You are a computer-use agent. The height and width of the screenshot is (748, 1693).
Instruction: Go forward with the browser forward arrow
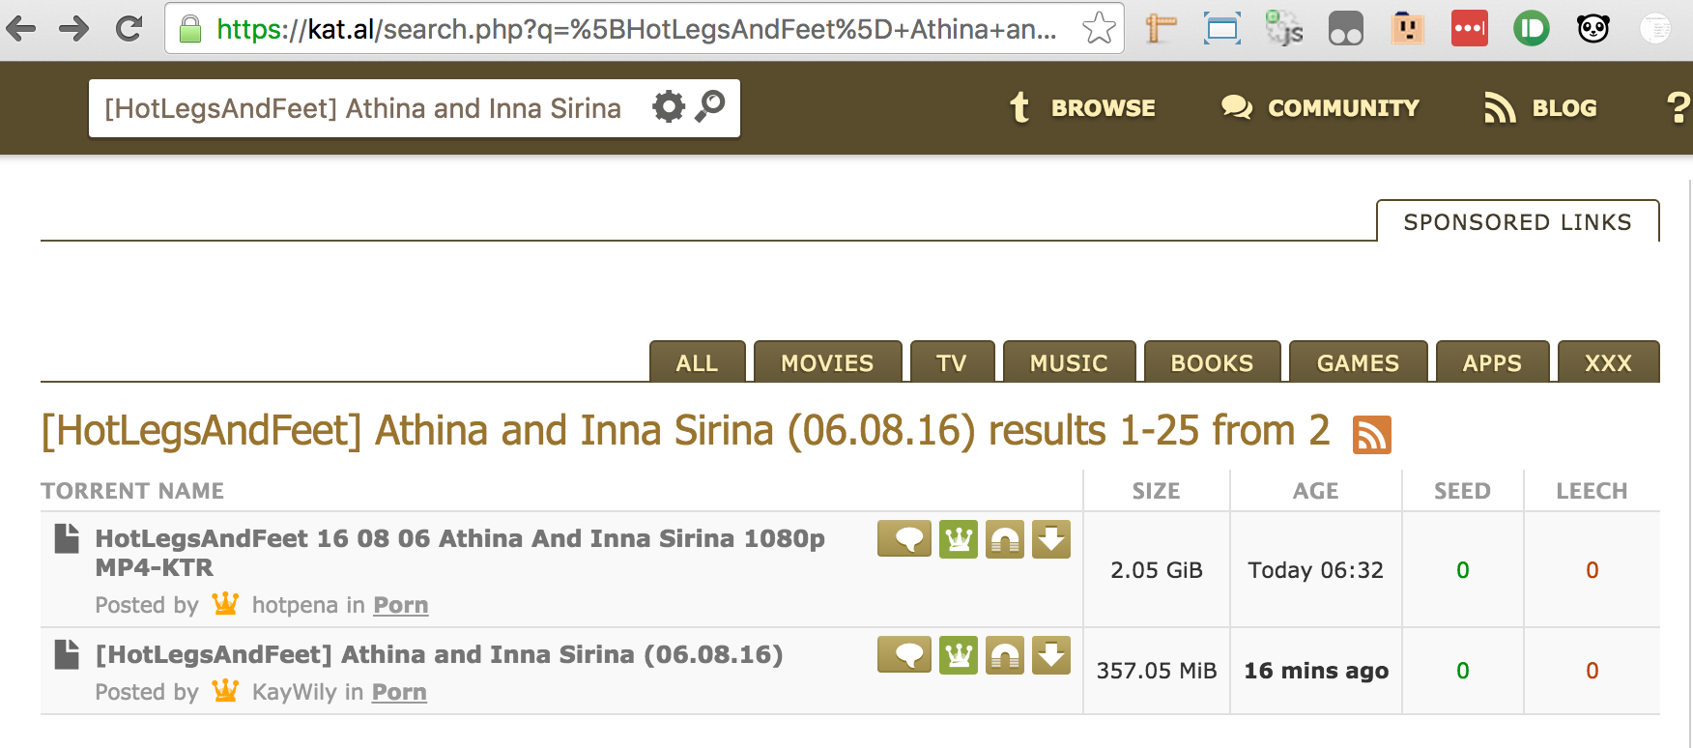pos(73,29)
